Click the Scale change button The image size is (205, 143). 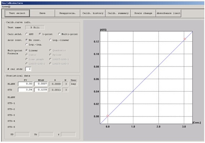(x=143, y=13)
